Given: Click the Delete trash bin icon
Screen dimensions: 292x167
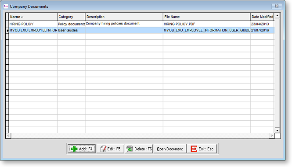Looking at the screenshot, I should click(x=130, y=149).
